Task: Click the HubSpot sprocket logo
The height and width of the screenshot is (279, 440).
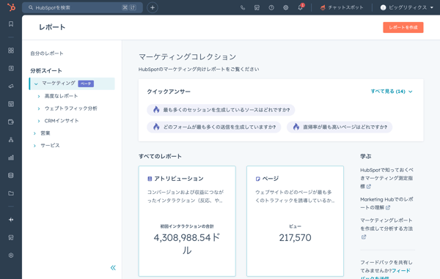Action: tap(11, 7)
